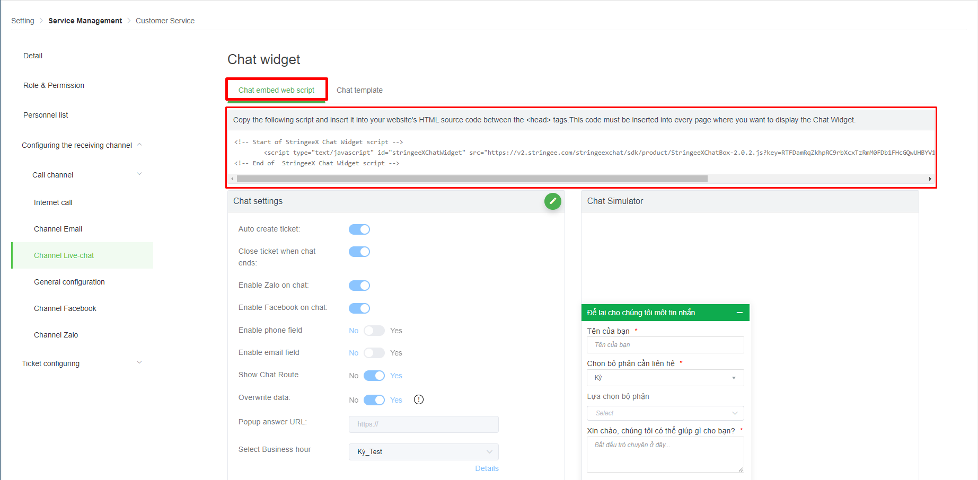Expand the Call channel submenu

point(139,174)
